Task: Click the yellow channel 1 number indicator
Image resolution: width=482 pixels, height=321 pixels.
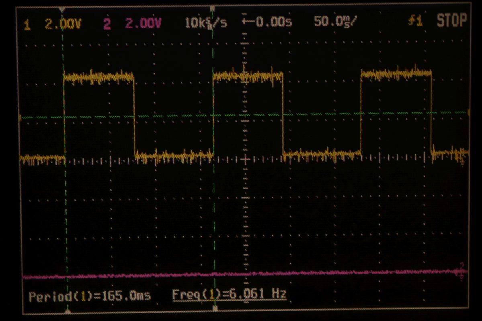Action: tap(27, 25)
